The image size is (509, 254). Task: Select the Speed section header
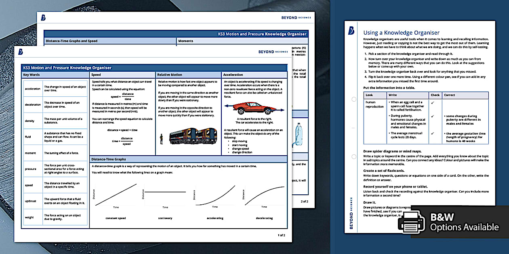(x=97, y=75)
